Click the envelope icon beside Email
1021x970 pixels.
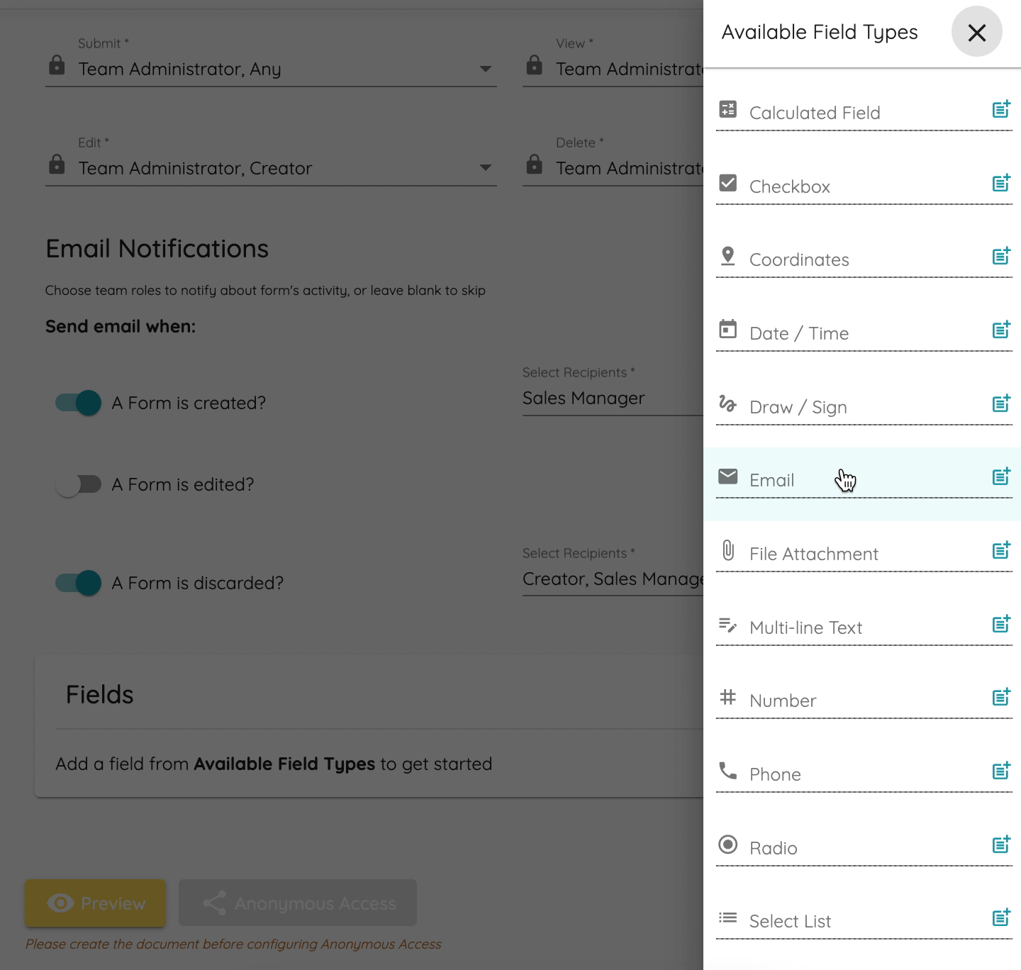pyautogui.click(x=728, y=476)
